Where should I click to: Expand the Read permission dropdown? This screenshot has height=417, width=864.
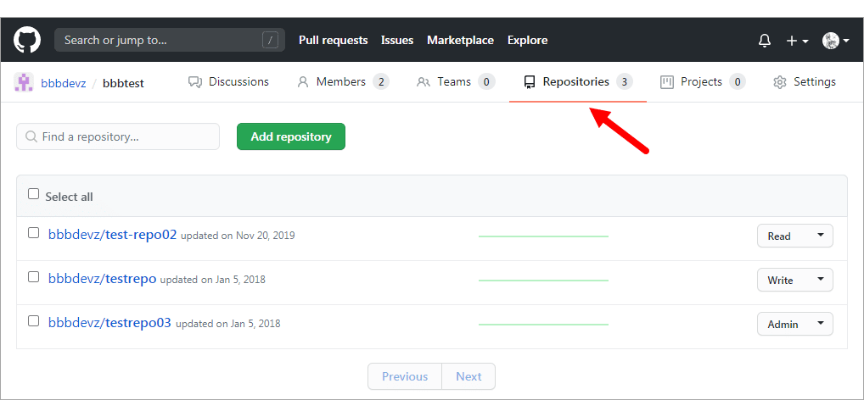[x=794, y=236]
